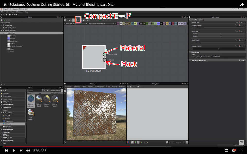Collapse the Material Filters category
247x154 pixels.
2,113
